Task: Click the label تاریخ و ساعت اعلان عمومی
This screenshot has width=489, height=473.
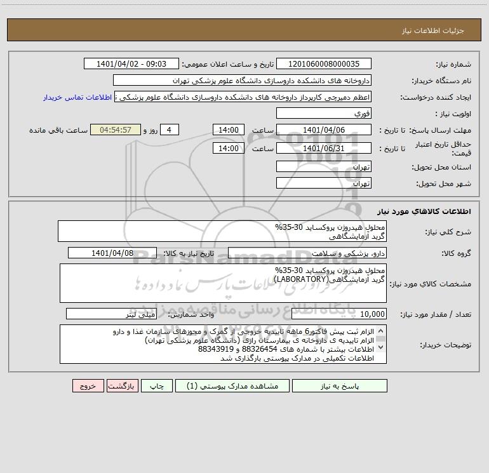Action: point(227,64)
